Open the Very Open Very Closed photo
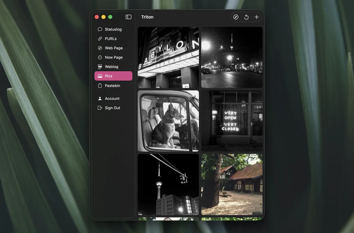 pos(232,121)
